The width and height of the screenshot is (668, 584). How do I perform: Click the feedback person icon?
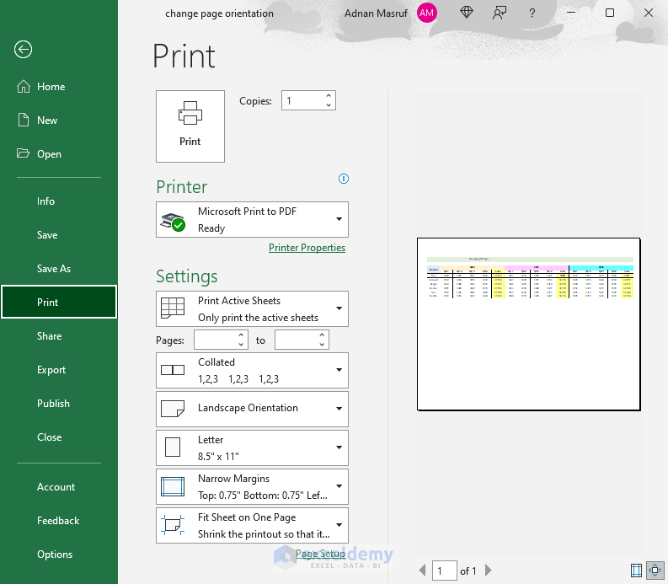500,13
